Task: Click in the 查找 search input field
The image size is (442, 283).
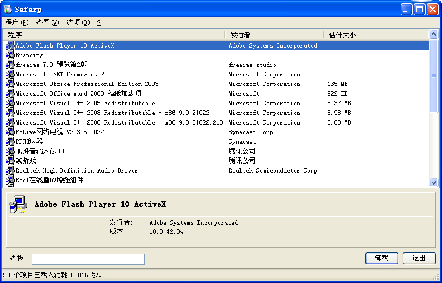Action: (88, 259)
